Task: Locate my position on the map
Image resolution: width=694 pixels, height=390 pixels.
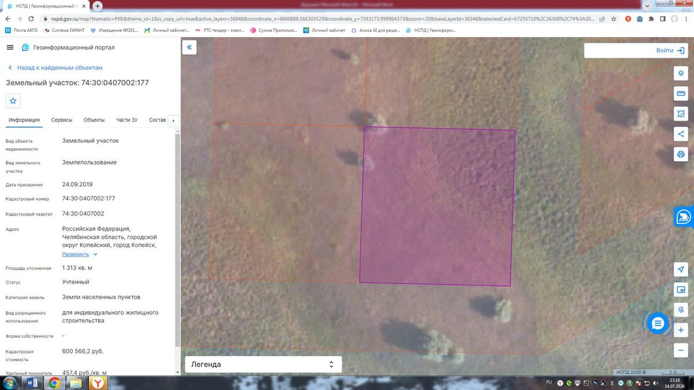Action: point(681,270)
